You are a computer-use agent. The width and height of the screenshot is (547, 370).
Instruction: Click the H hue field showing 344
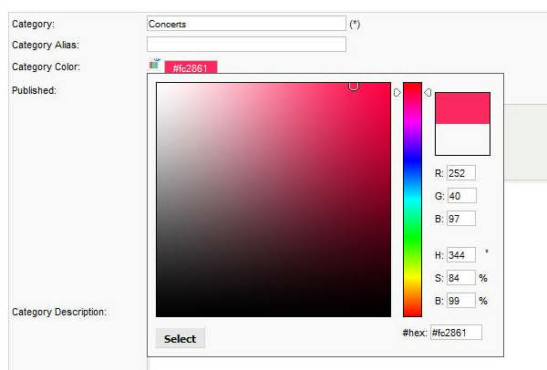click(x=460, y=255)
